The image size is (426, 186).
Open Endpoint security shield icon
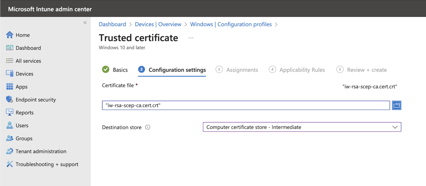coord(10,99)
